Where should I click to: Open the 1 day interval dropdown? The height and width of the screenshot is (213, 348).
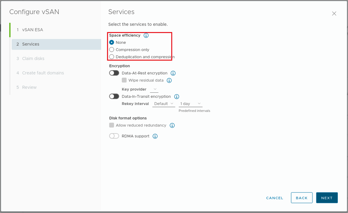(190, 104)
